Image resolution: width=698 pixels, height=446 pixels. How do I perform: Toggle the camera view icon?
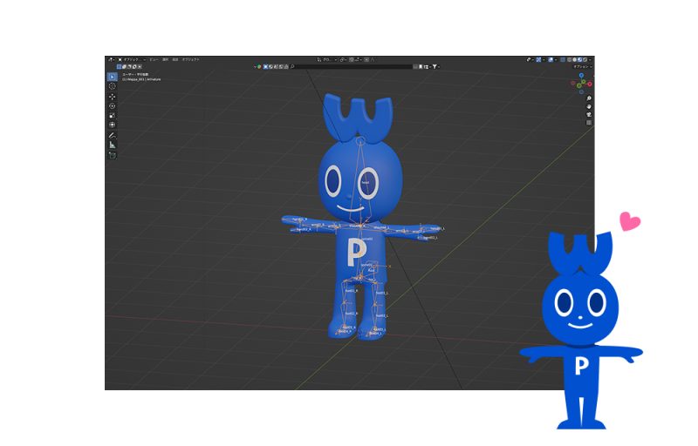click(x=589, y=114)
